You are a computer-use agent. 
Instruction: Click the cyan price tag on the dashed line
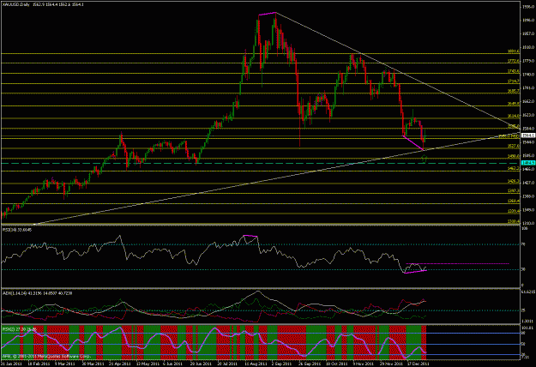click(528, 163)
